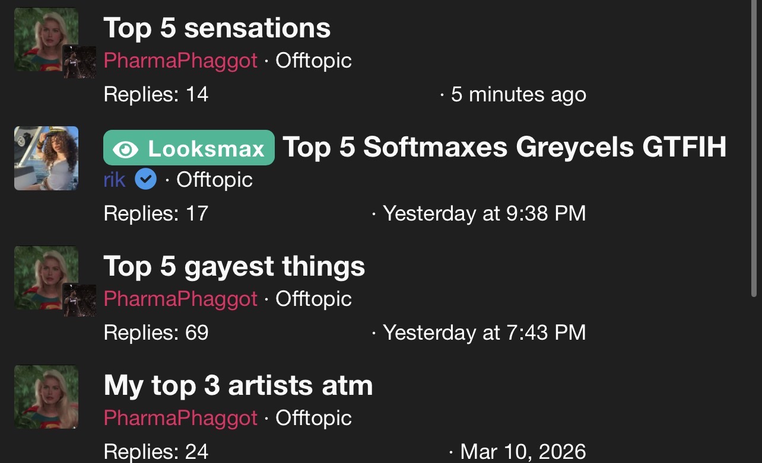Open the thread "Top 5 sensations"
762x463 pixels.
click(217, 28)
